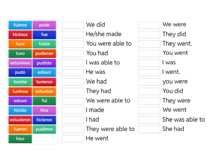Click the blank box for 'She was able to'

(149, 120)
